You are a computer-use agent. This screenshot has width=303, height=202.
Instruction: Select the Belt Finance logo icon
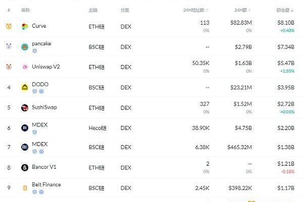pyautogui.click(x=25, y=188)
